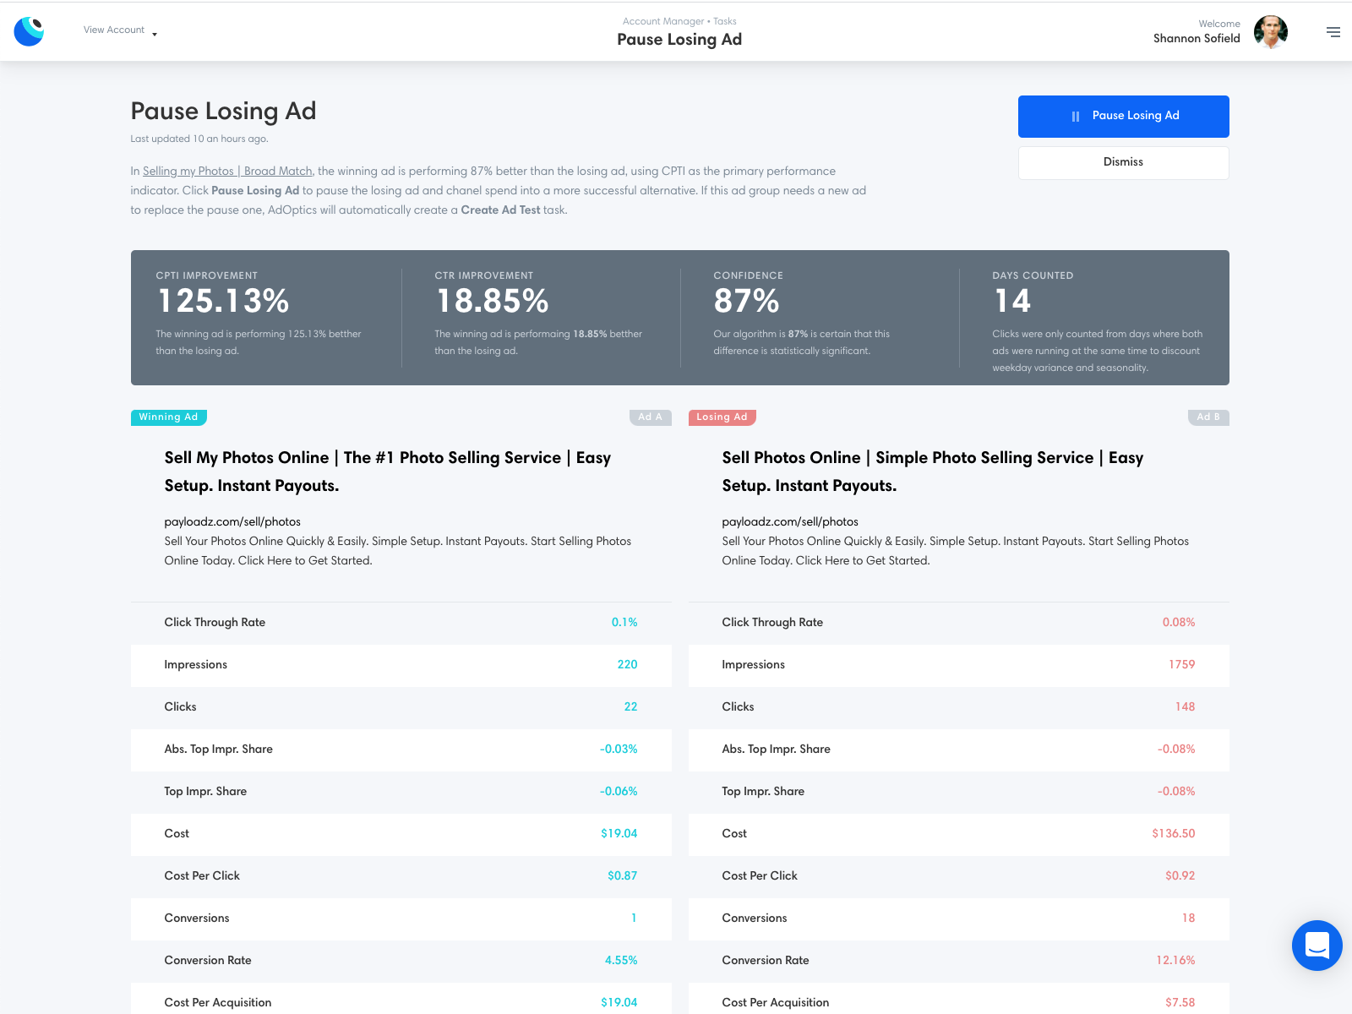Click the Tasks breadcrumb
Image resolution: width=1352 pixels, height=1014 pixels.
pyautogui.click(x=725, y=21)
